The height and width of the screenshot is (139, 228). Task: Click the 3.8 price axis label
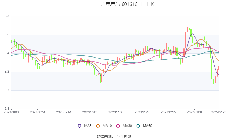(7, 16)
